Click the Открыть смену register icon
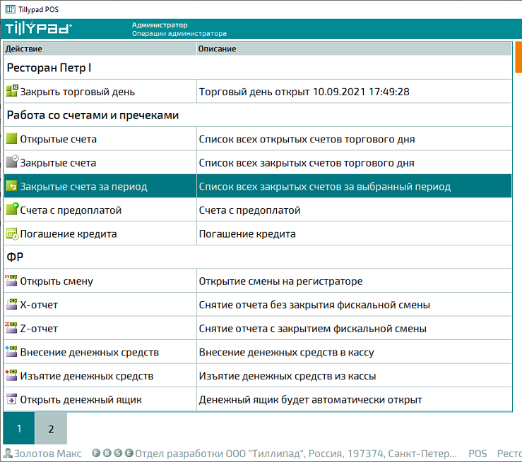The image size is (522, 462). [11, 281]
